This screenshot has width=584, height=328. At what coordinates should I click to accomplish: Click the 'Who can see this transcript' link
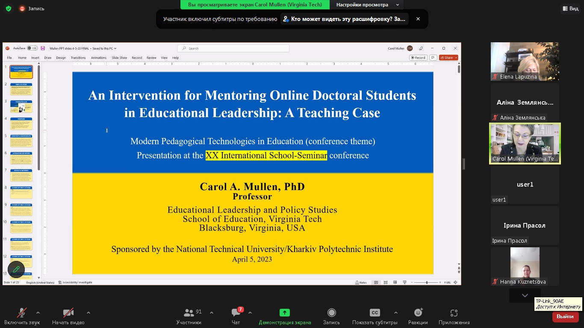pos(345,19)
